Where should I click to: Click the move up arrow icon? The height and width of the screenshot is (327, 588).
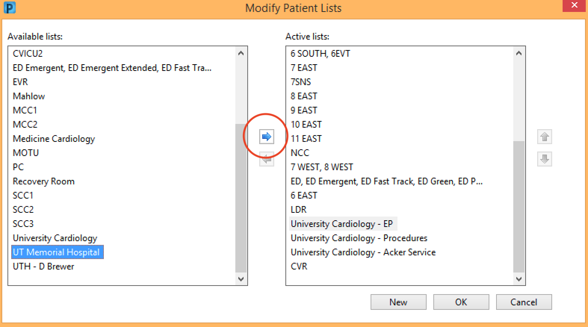pyautogui.click(x=544, y=137)
